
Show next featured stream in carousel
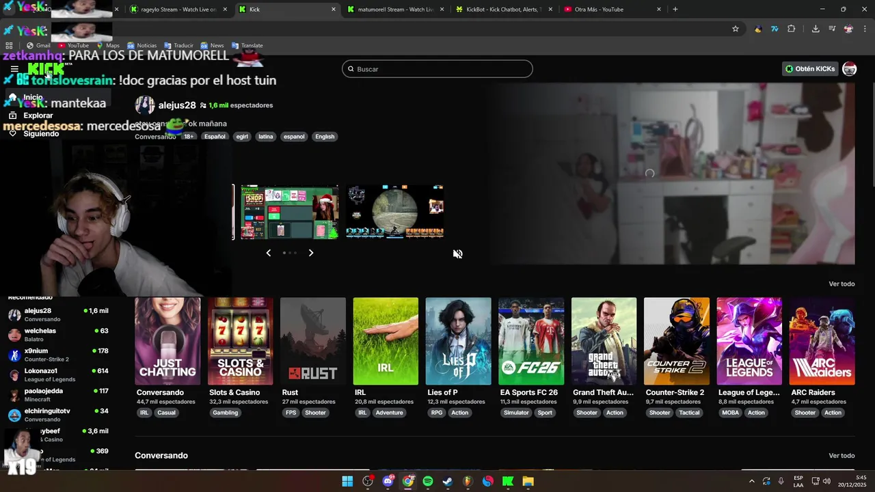[x=311, y=253]
